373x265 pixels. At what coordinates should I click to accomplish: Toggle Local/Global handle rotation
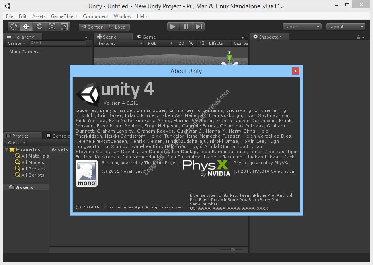[x=117, y=27]
